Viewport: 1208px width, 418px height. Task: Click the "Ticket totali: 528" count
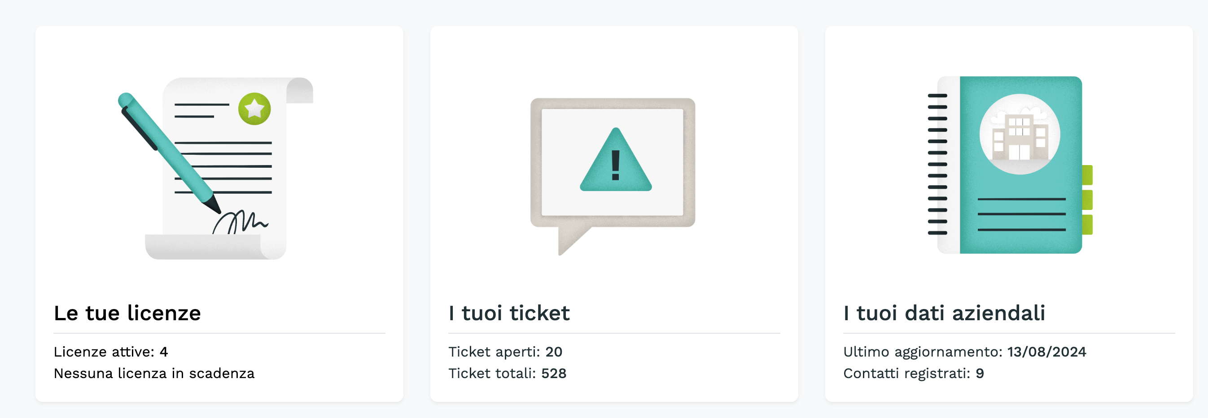pyautogui.click(x=507, y=373)
